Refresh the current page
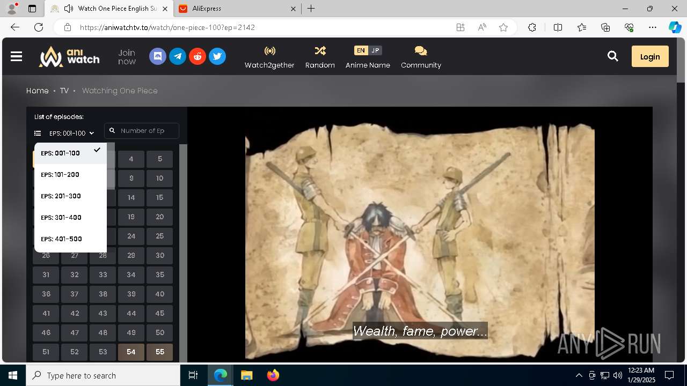 [x=39, y=27]
